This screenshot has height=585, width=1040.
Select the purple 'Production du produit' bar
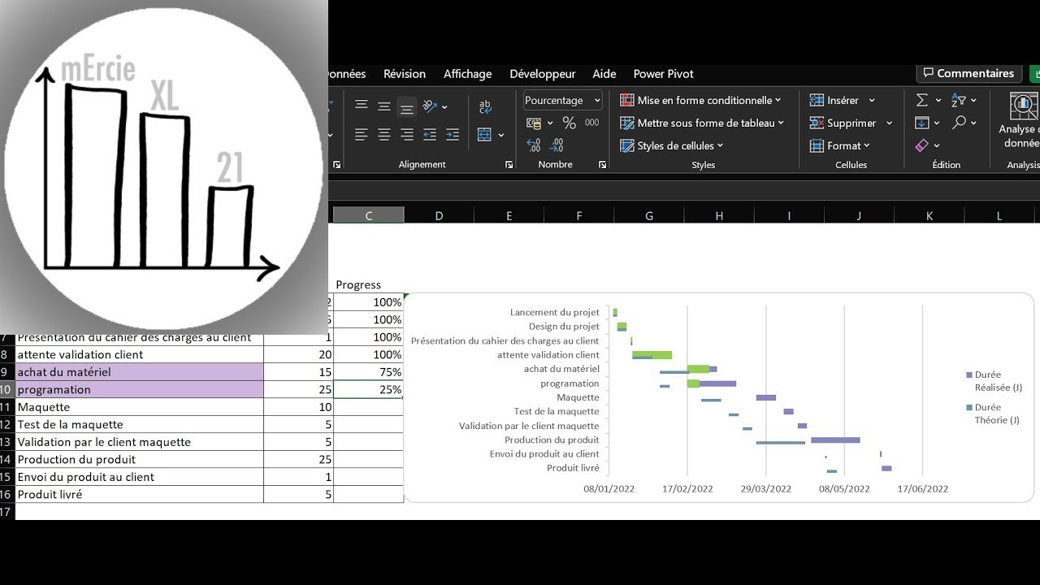tap(835, 440)
